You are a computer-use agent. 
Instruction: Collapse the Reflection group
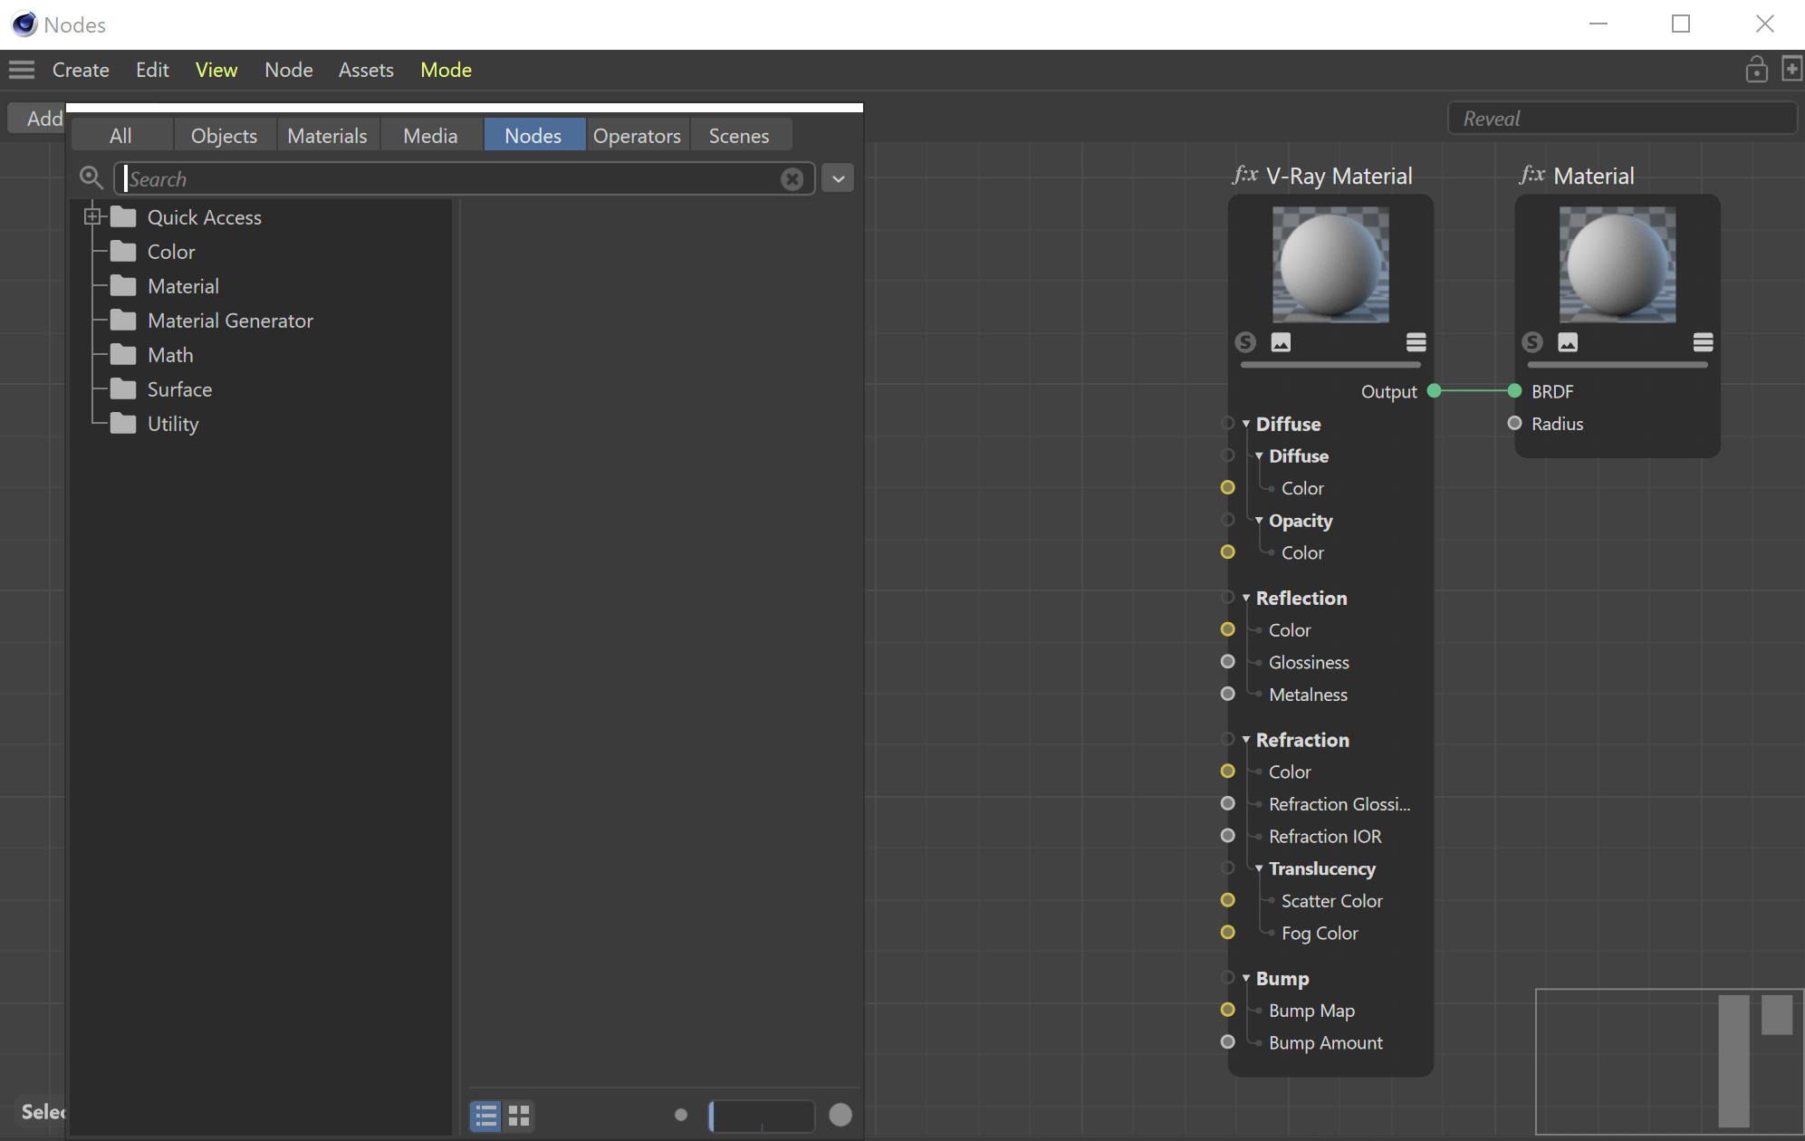coord(1246,599)
